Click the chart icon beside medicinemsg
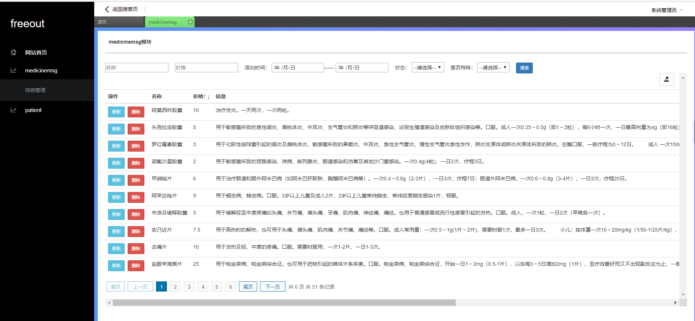The height and width of the screenshot is (321, 695). (13, 71)
